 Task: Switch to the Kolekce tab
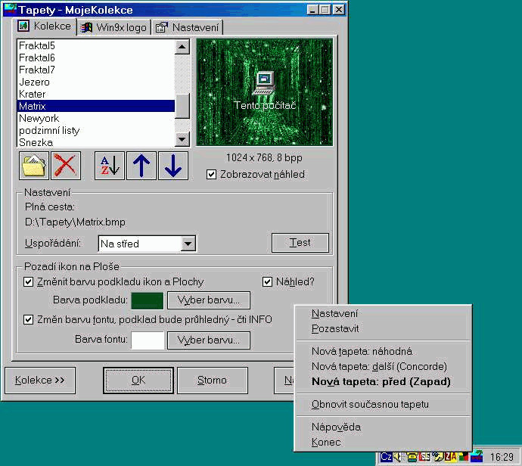46,26
